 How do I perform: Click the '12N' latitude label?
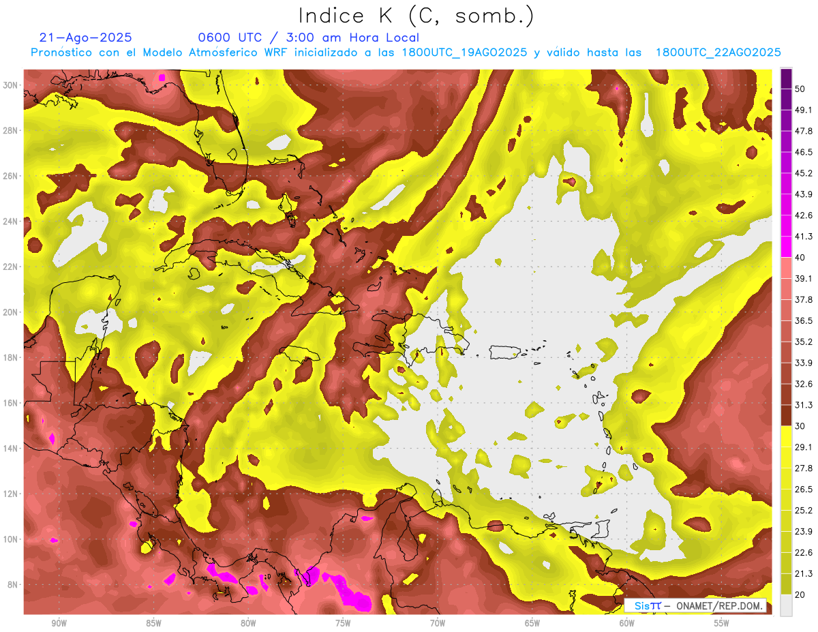pyautogui.click(x=11, y=494)
